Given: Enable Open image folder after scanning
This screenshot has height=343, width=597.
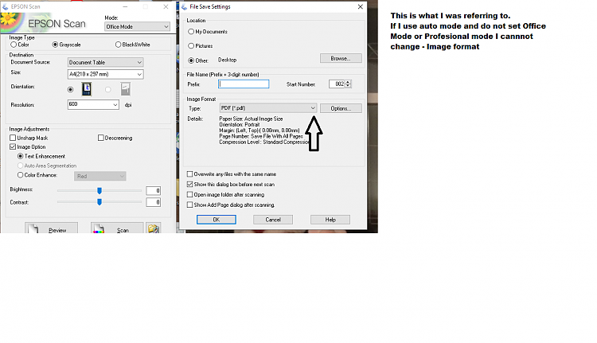Looking at the screenshot, I should click(x=189, y=194).
